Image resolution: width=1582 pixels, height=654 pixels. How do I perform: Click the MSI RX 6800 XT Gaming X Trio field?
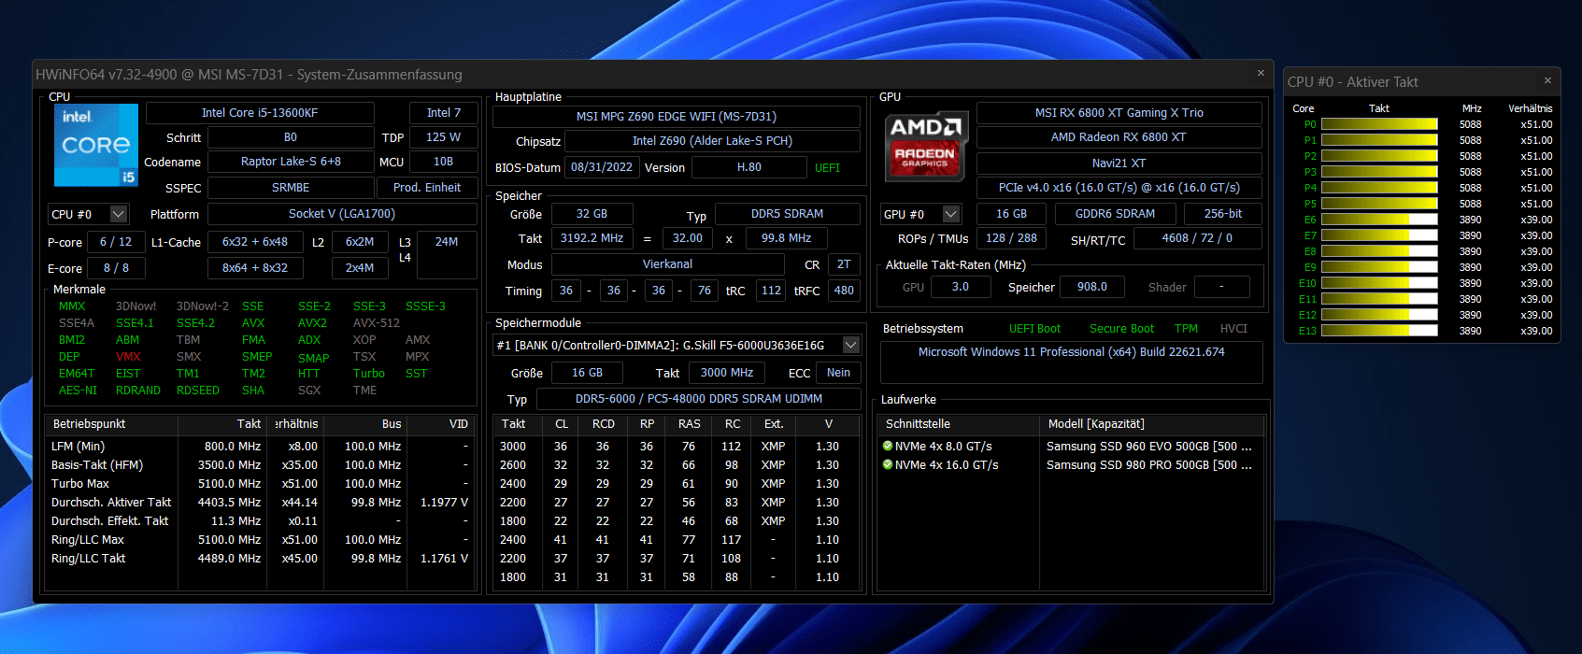[x=1119, y=113]
